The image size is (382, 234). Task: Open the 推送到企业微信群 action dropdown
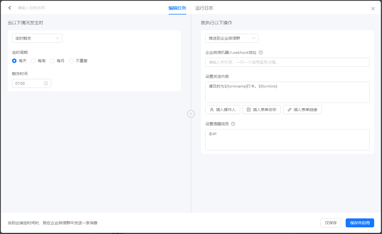(232, 38)
